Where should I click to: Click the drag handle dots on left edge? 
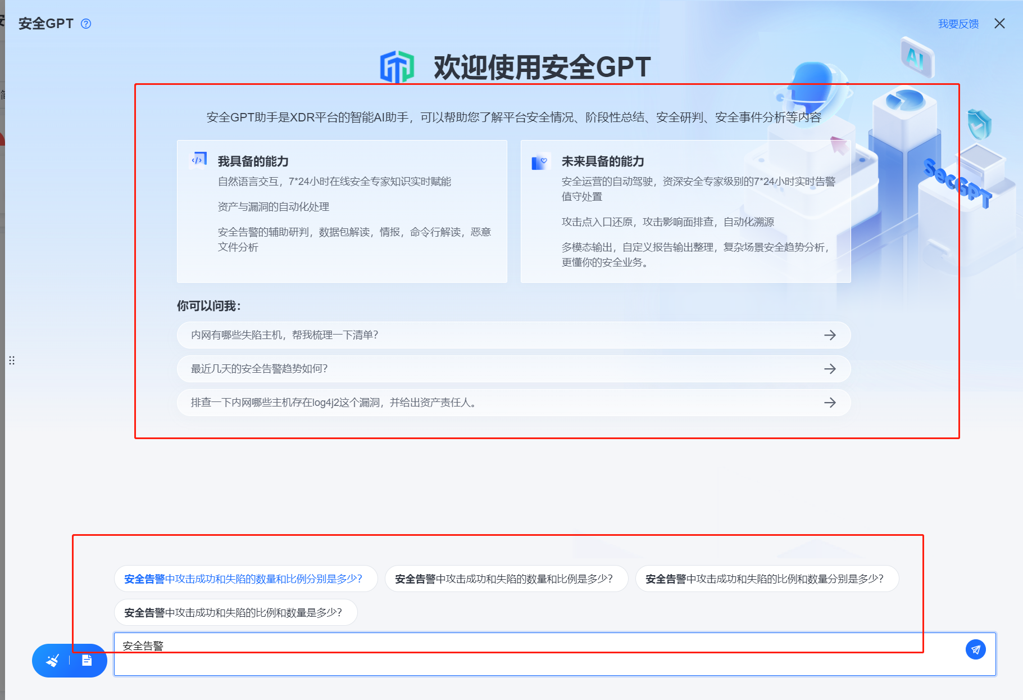tap(12, 360)
